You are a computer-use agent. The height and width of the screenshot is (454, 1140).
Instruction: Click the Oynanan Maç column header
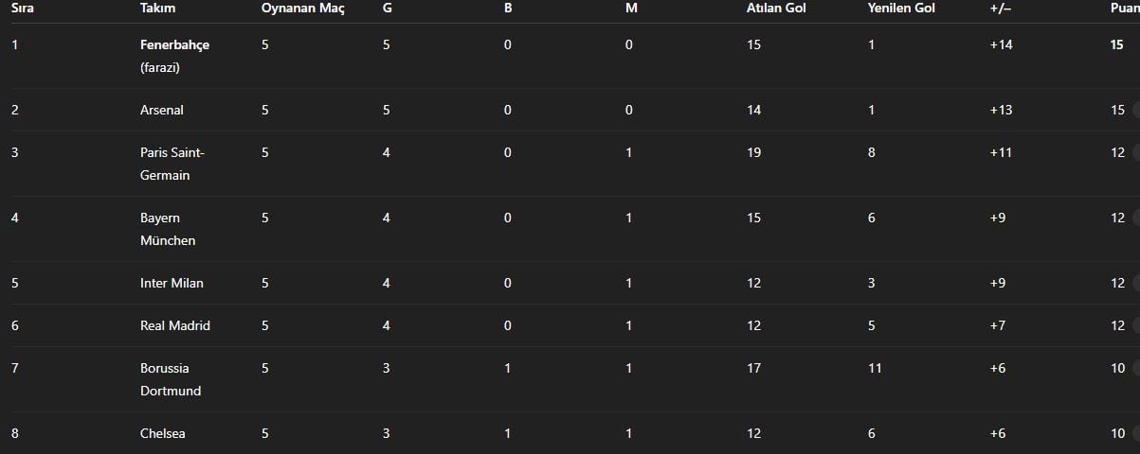pos(303,9)
